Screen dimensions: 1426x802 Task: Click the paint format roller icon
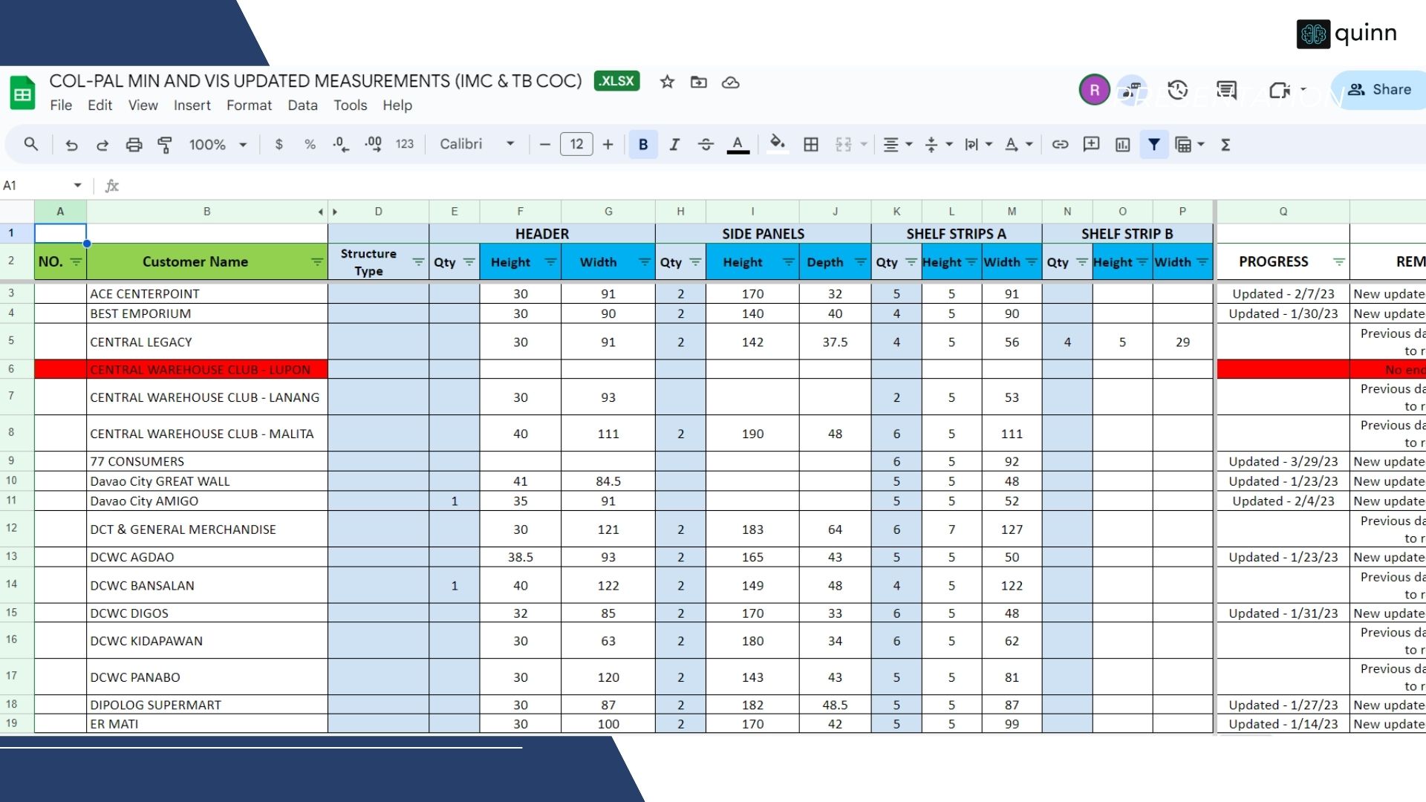165,145
